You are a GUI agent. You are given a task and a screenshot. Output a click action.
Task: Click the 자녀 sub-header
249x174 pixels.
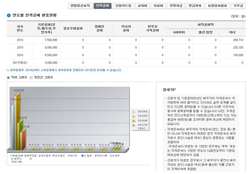pos(232,32)
